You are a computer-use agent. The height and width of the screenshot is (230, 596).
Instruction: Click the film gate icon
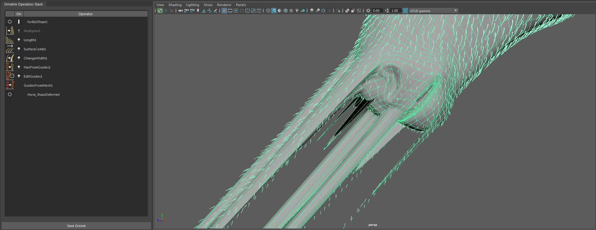[x=230, y=11]
